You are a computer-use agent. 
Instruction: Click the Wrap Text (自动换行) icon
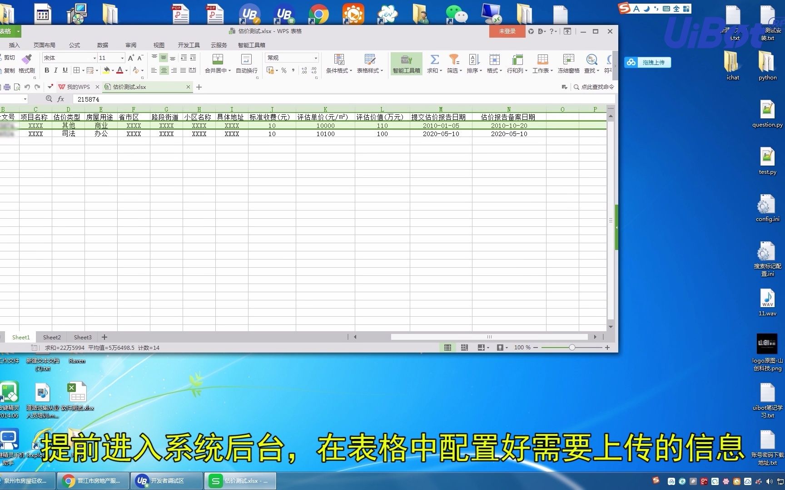point(246,64)
